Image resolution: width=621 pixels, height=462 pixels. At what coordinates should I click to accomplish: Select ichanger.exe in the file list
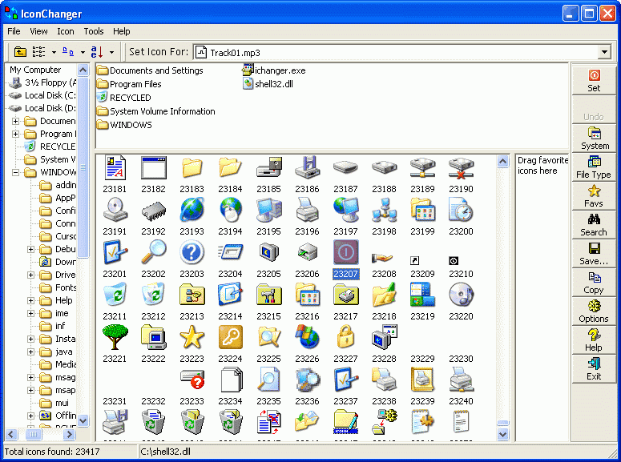(274, 70)
